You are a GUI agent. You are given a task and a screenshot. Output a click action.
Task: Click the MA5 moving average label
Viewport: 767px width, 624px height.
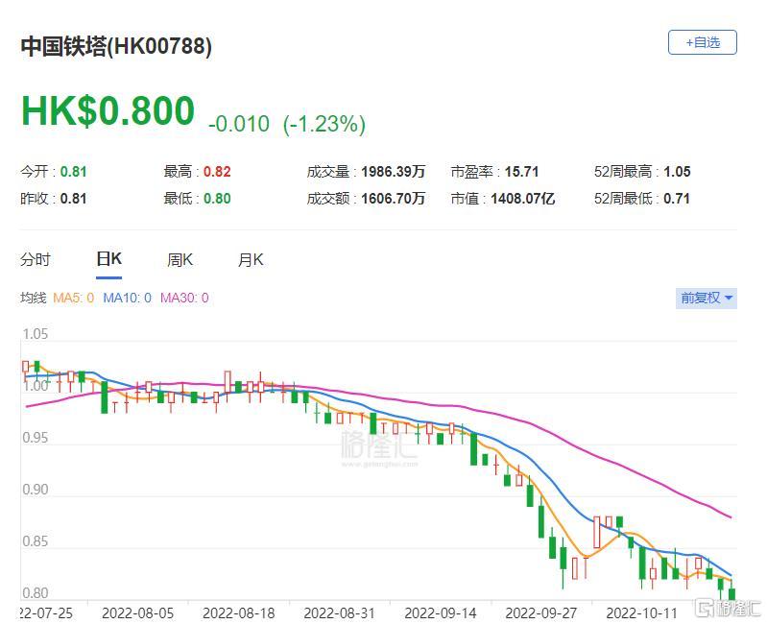(x=73, y=298)
